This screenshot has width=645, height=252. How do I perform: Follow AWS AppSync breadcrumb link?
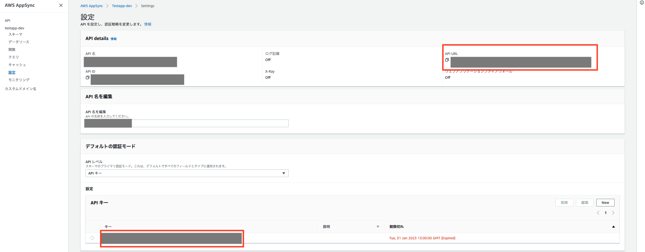(x=92, y=6)
